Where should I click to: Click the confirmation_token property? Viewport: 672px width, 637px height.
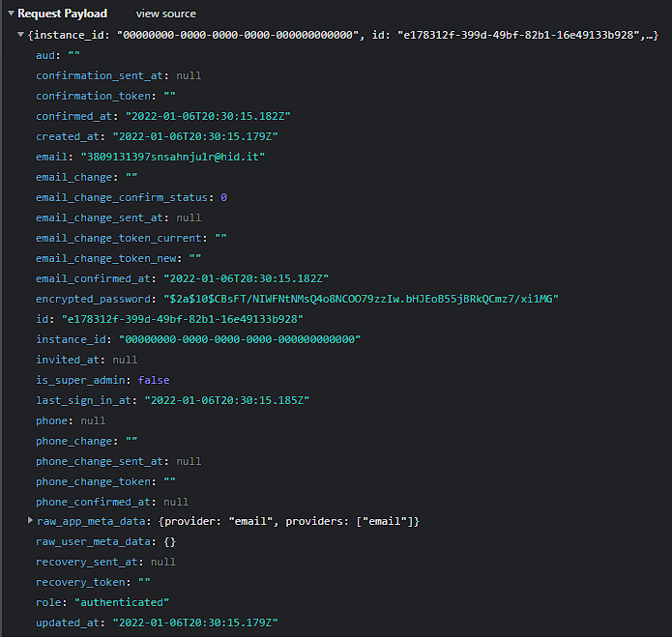coord(105,96)
